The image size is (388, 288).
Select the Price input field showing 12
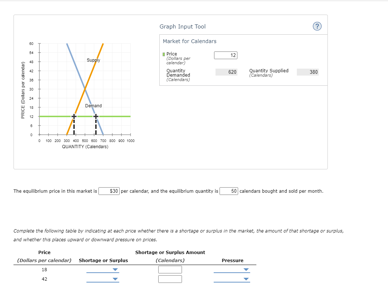pyautogui.click(x=225, y=55)
